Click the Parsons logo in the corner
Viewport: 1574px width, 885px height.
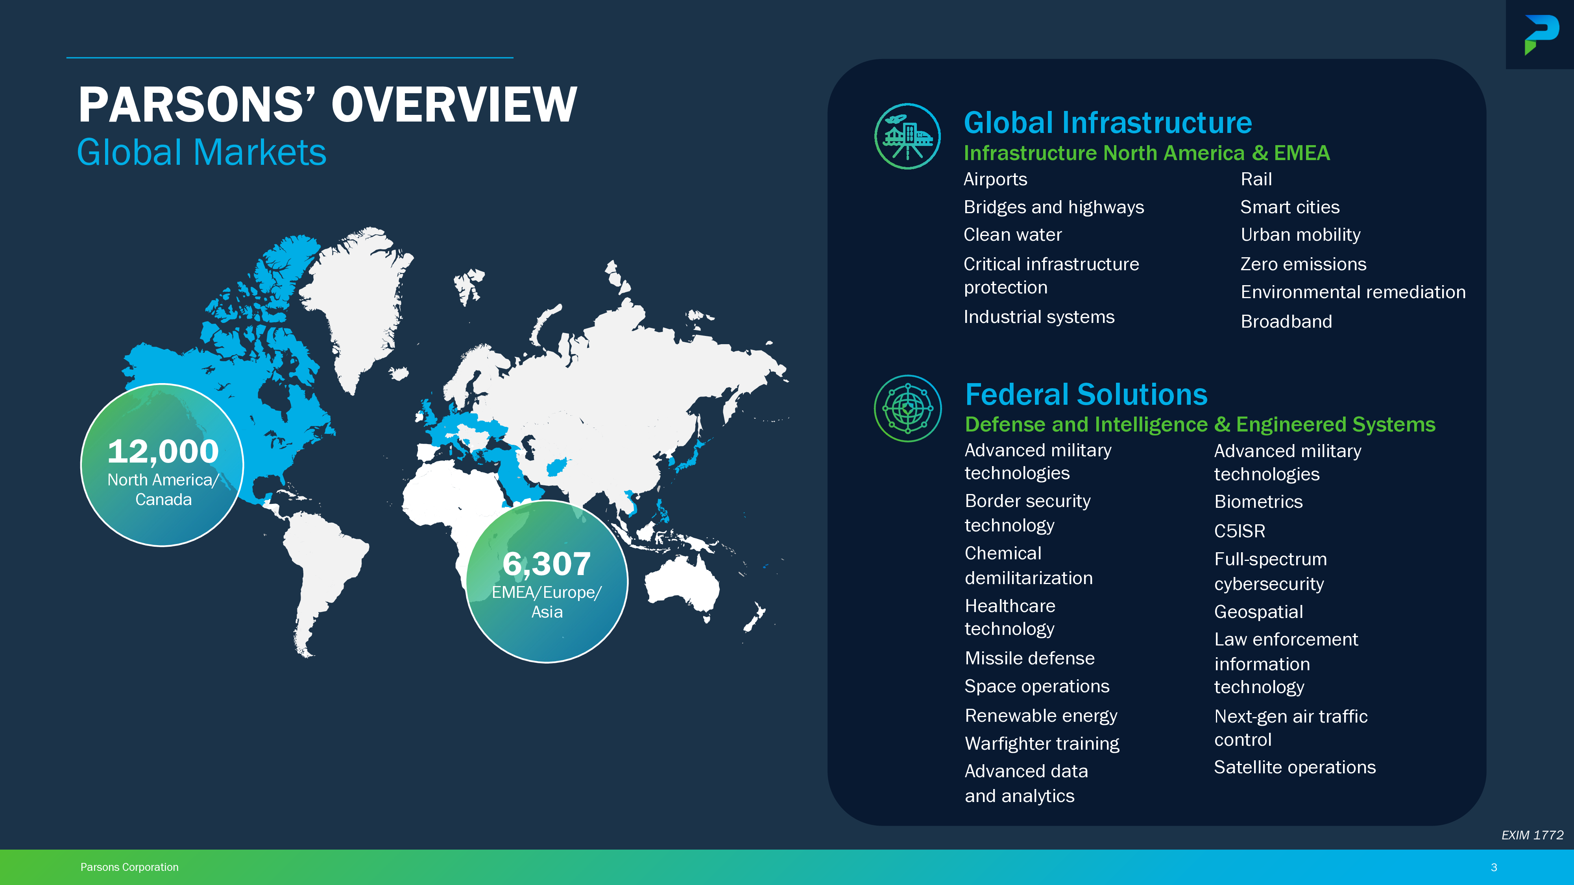pyautogui.click(x=1541, y=35)
